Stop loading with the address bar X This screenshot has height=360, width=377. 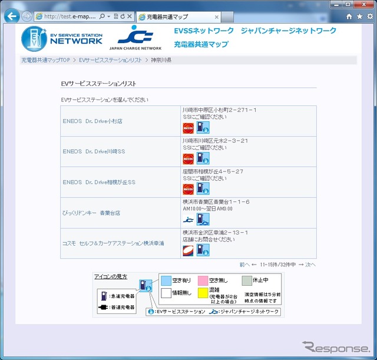(130, 16)
